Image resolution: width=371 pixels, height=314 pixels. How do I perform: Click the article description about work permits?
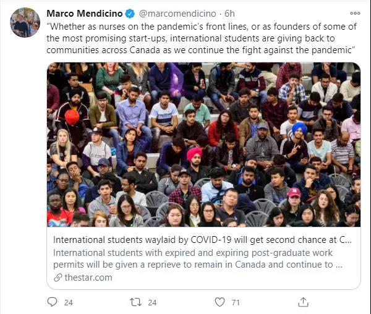198,258
